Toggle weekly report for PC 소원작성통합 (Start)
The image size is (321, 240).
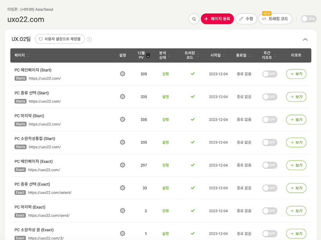tap(270, 142)
